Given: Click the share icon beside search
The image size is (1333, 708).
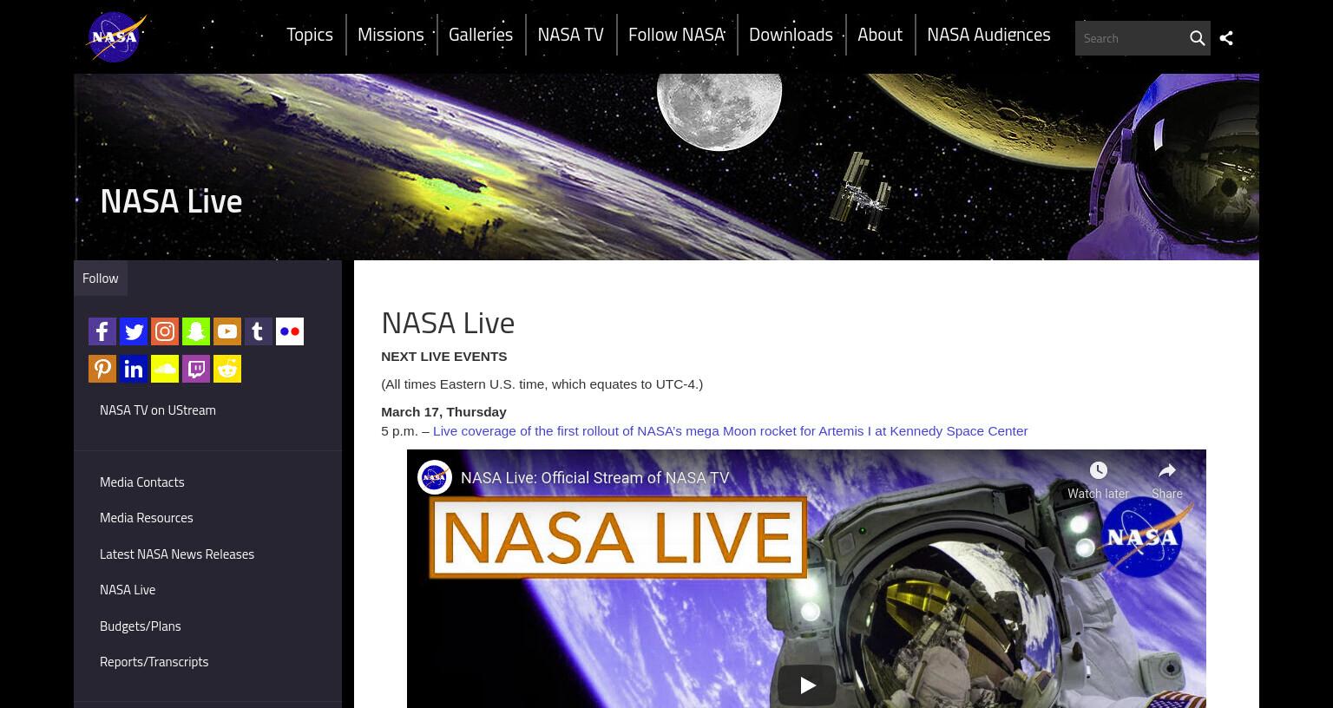Looking at the screenshot, I should tap(1226, 38).
